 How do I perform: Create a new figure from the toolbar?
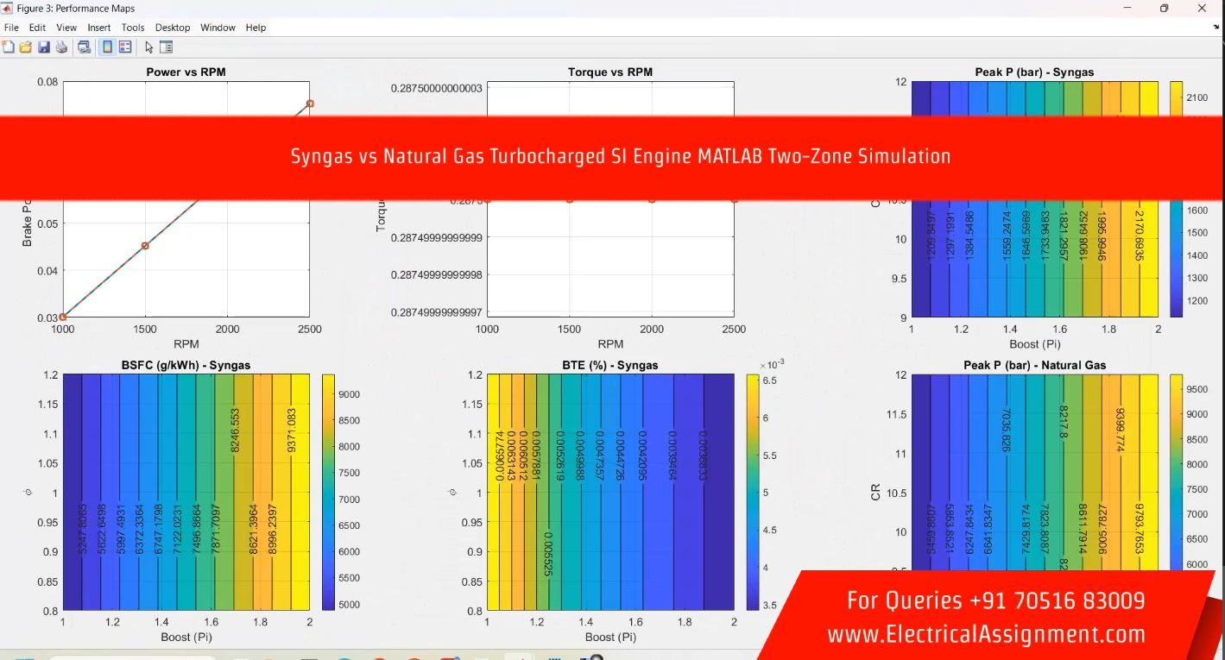pyautogui.click(x=9, y=47)
